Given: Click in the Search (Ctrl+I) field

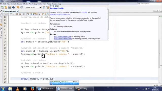Looking at the screenshot, I should [151, 4].
